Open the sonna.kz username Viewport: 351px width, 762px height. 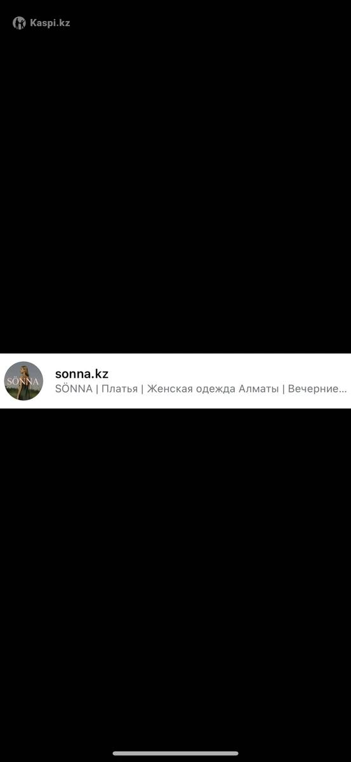click(82, 373)
